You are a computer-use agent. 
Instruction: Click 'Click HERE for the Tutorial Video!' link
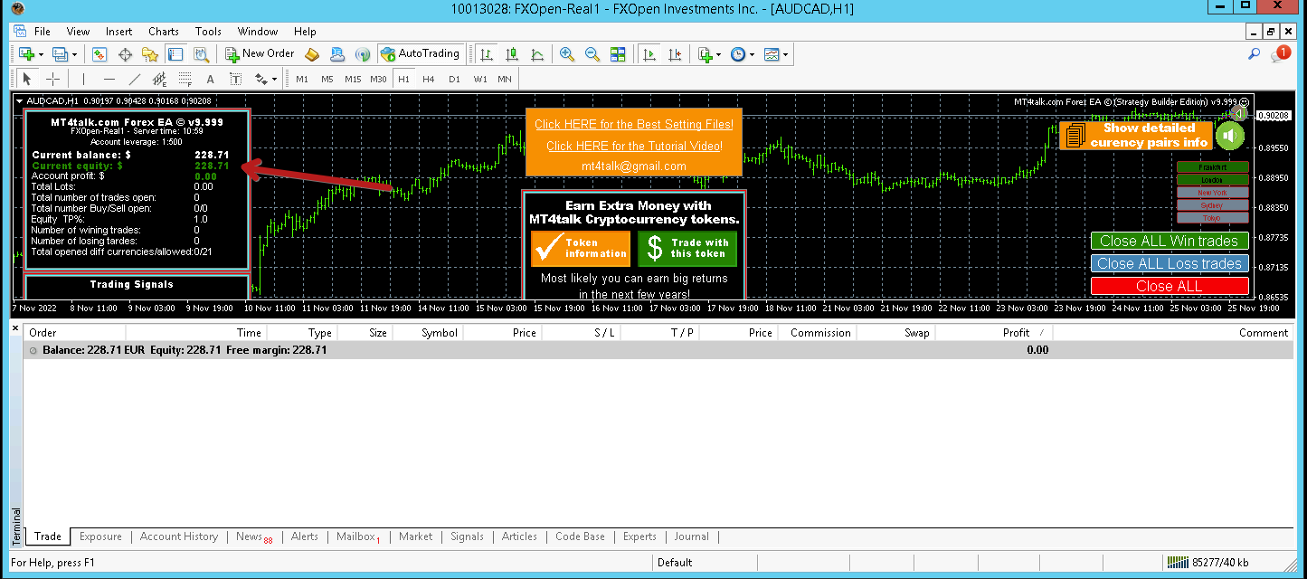coord(634,146)
